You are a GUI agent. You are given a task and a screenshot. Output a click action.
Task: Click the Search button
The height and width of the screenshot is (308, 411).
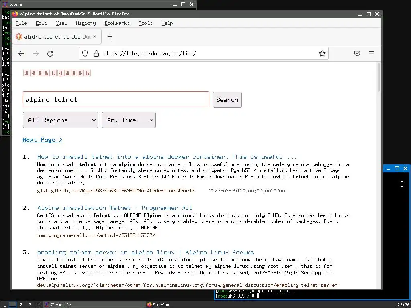(227, 100)
